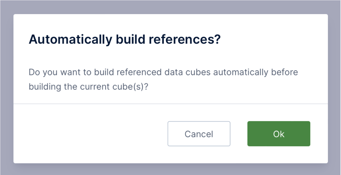This screenshot has width=341, height=175.
Task: Decline automatic reference building via Cancel
Action: click(x=199, y=134)
